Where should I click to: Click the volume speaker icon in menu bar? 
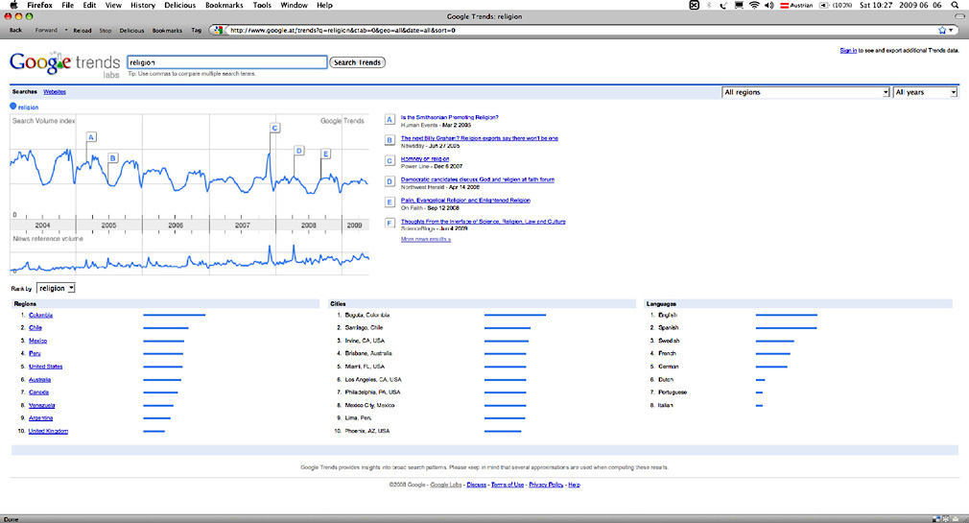(770, 5)
